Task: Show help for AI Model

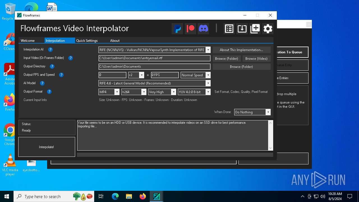Action: click(42, 83)
